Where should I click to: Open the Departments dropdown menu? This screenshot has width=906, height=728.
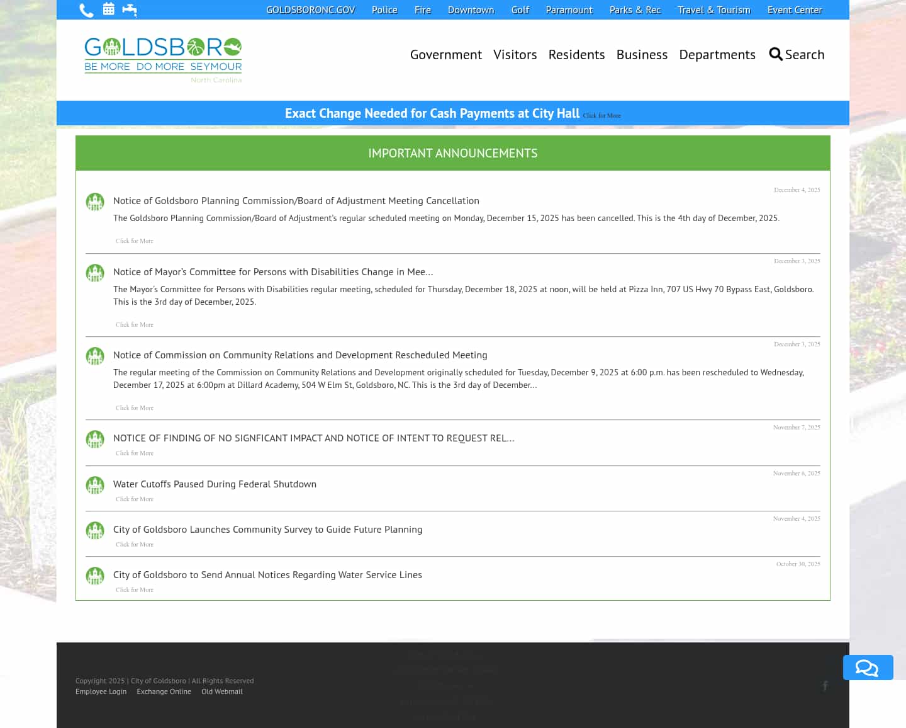(717, 54)
